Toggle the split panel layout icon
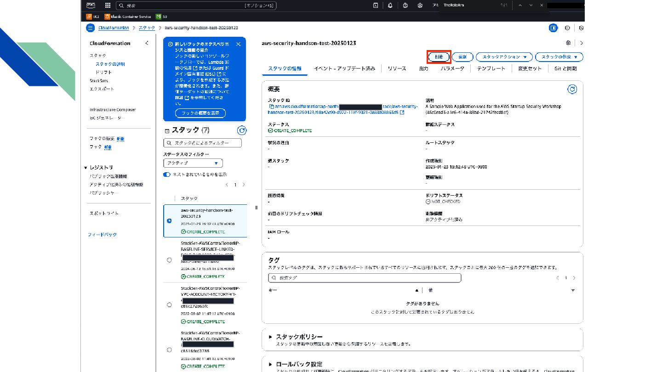 [553, 28]
